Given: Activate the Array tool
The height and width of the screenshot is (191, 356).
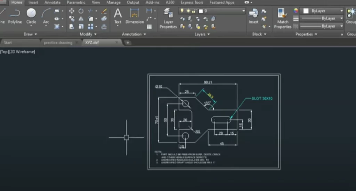Looking at the screenshot, I should (90, 26).
